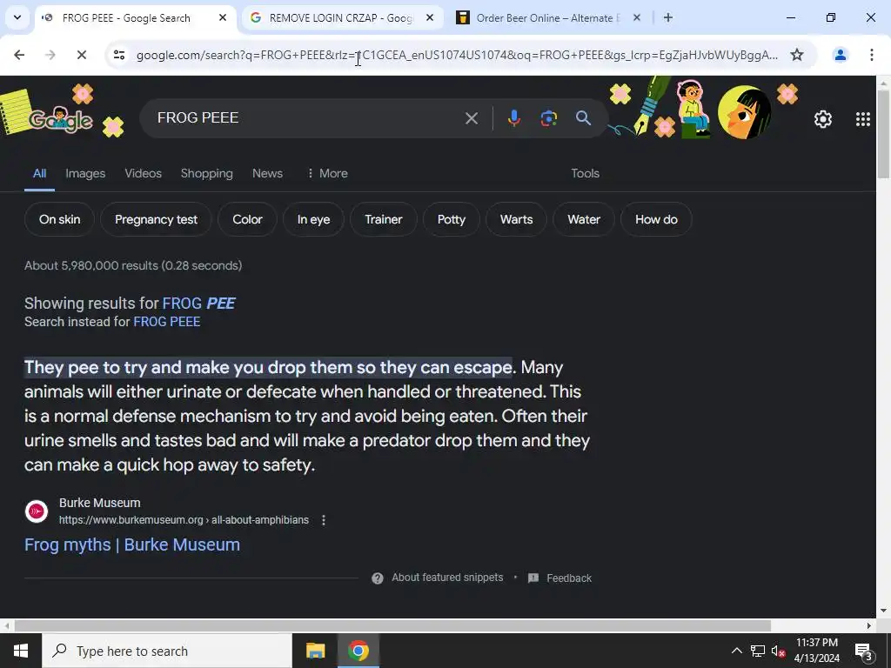Open Google quick settings gear
Viewport: 891px width, 668px height.
[823, 118]
